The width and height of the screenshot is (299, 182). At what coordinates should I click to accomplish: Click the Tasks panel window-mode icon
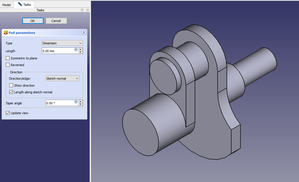coord(82,10)
